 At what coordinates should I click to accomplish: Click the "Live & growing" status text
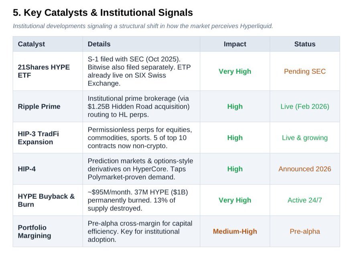304,138
